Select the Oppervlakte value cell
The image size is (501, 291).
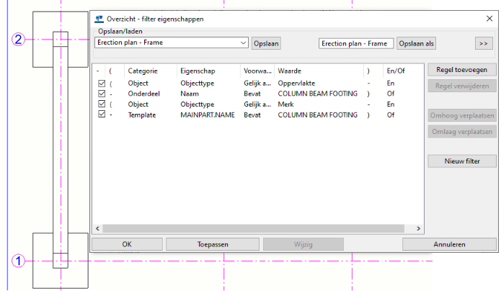pyautogui.click(x=296, y=84)
